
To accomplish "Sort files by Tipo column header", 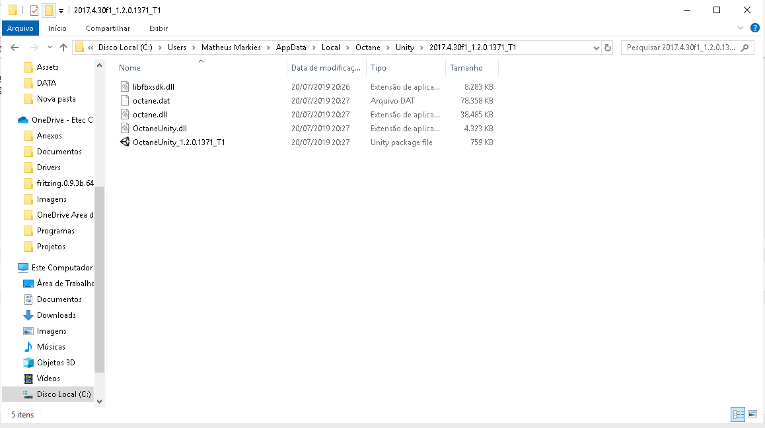I will coord(406,68).
